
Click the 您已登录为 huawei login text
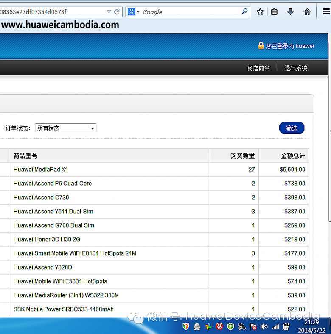290,46
